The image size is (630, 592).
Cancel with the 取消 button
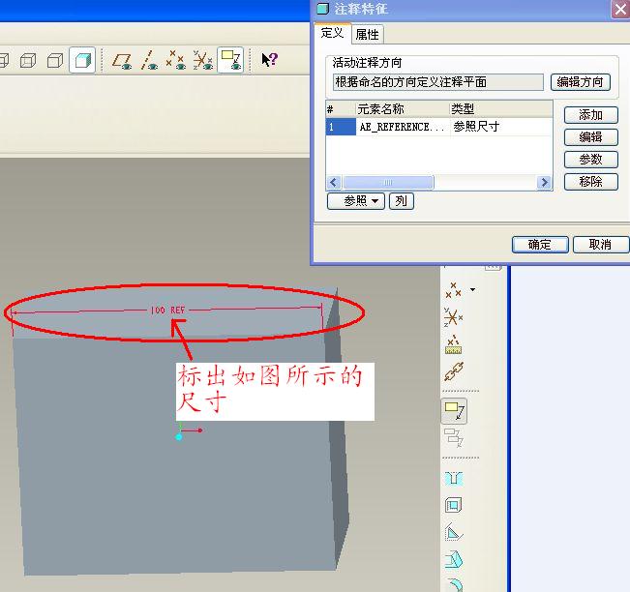(x=600, y=244)
